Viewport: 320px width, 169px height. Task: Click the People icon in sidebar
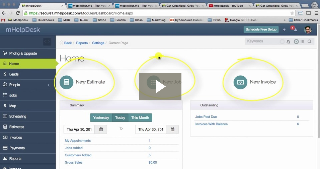click(5, 84)
